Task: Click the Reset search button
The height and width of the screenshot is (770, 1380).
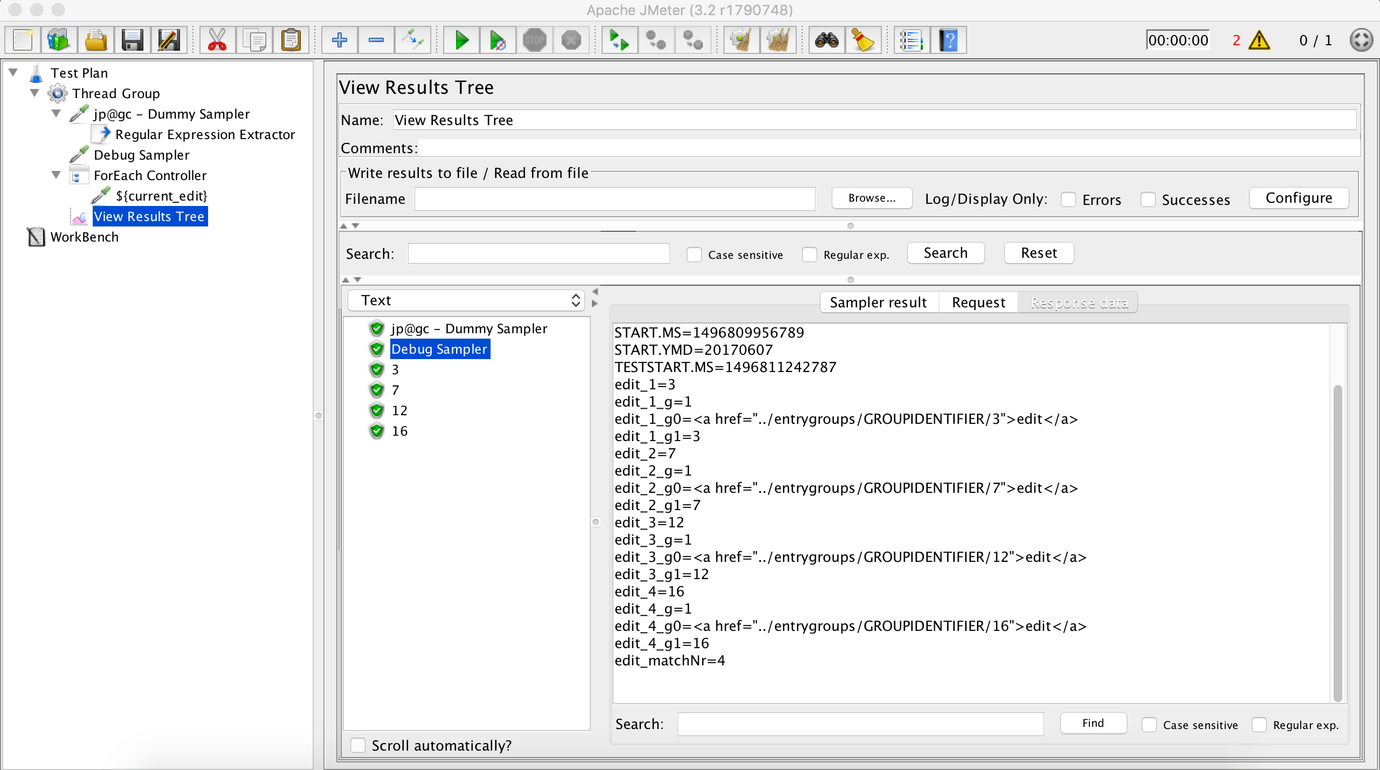Action: (x=1038, y=252)
